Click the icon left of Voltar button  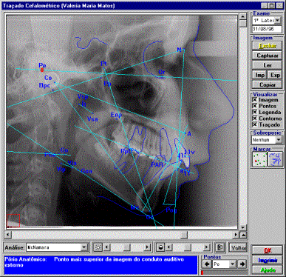pyautogui.click(x=219, y=247)
